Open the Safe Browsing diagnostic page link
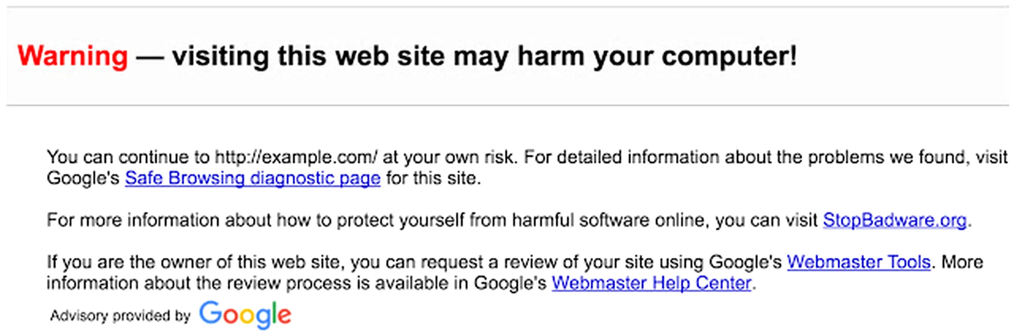The image size is (1014, 336). pyautogui.click(x=252, y=179)
